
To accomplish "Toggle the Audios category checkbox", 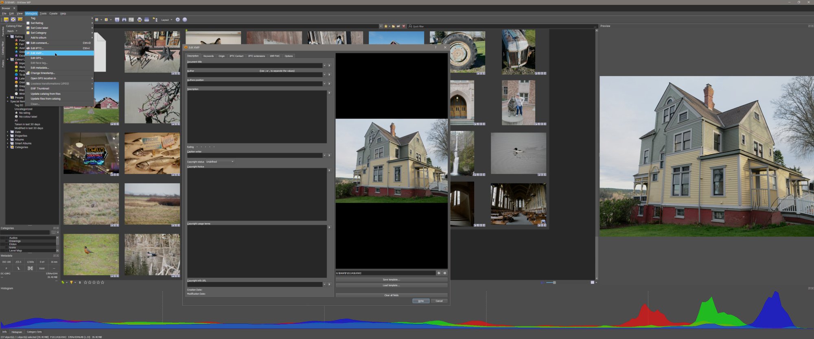I will point(7,238).
